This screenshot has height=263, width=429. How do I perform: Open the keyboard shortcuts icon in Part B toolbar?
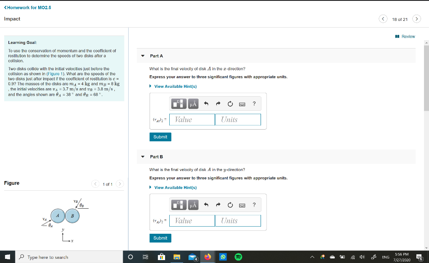coord(242,204)
